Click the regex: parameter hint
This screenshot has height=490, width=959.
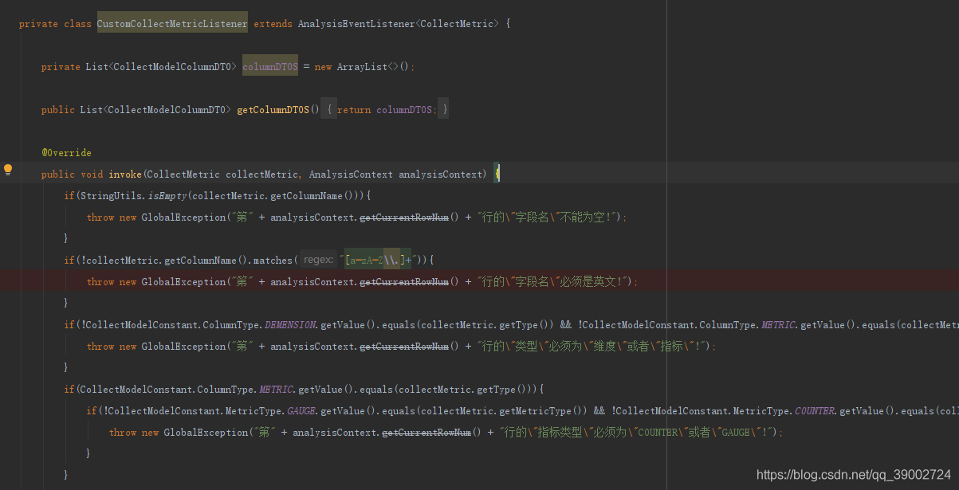click(319, 260)
